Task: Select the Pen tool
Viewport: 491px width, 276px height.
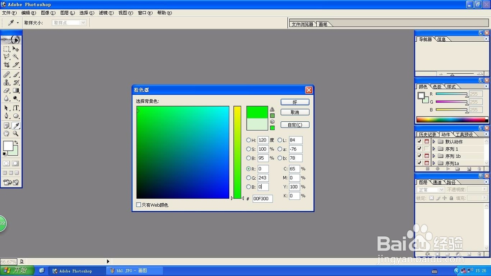Action: point(6,115)
